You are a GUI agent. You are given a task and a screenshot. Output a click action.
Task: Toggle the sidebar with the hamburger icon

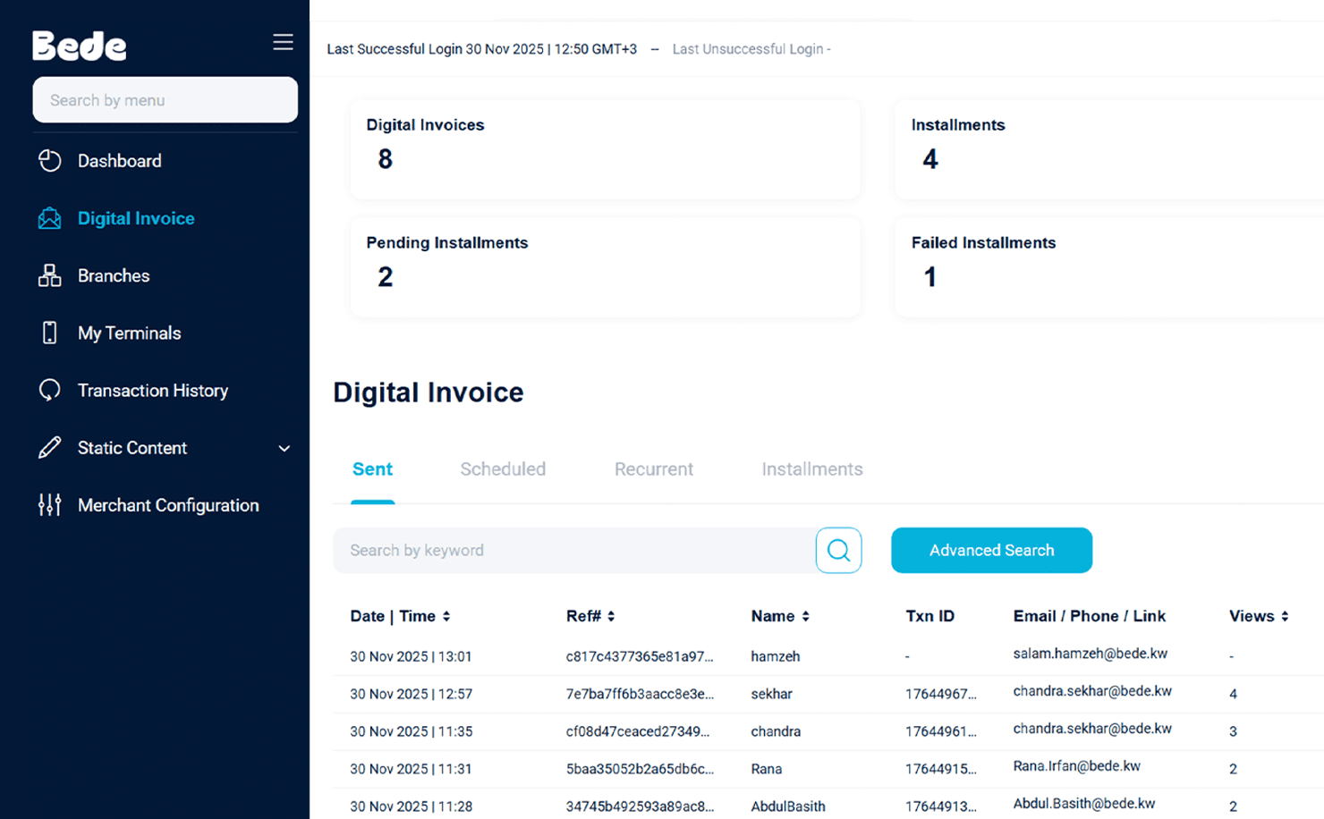click(x=283, y=41)
